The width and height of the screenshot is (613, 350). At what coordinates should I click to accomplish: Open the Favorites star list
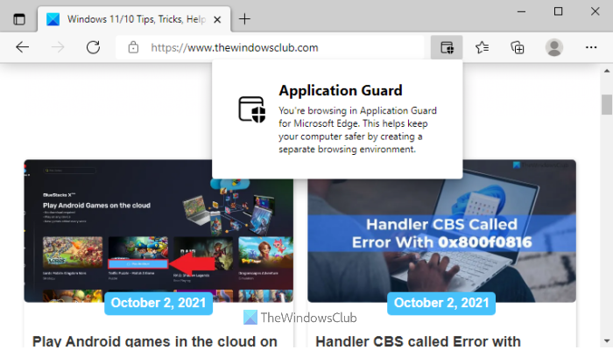click(482, 47)
